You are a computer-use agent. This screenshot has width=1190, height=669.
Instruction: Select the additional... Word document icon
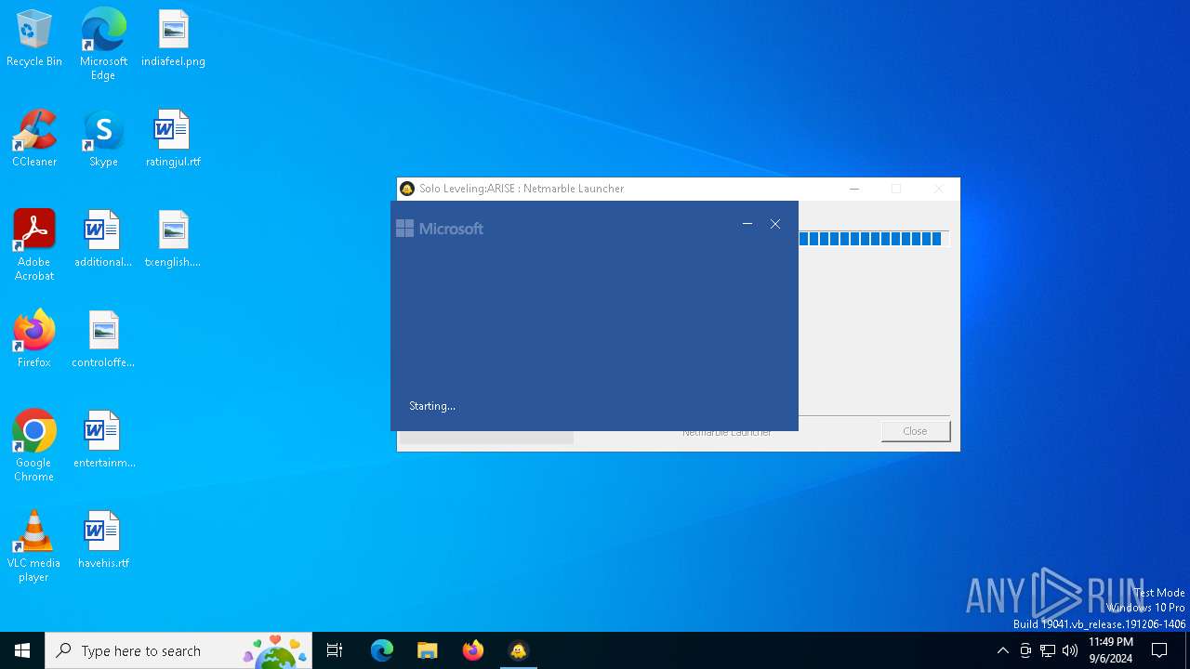(103, 239)
